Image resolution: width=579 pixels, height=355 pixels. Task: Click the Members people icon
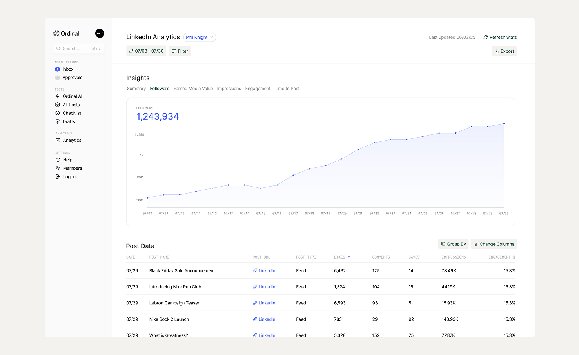[58, 168]
